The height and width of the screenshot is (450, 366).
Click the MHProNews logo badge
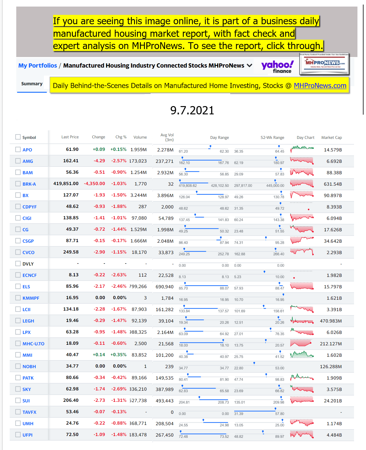click(325, 64)
